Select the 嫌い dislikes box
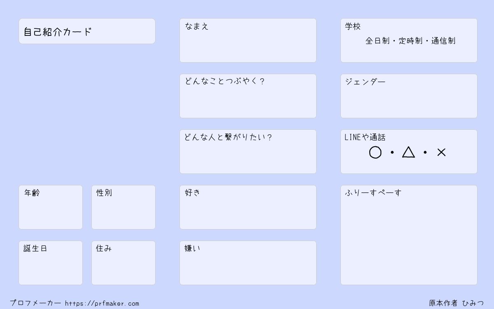494x309 pixels. click(248, 263)
